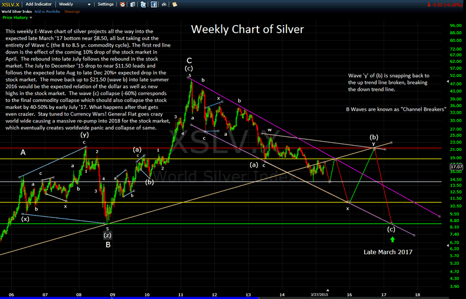
Task: Click the copy/print chart icon
Action: [x=132, y=4]
